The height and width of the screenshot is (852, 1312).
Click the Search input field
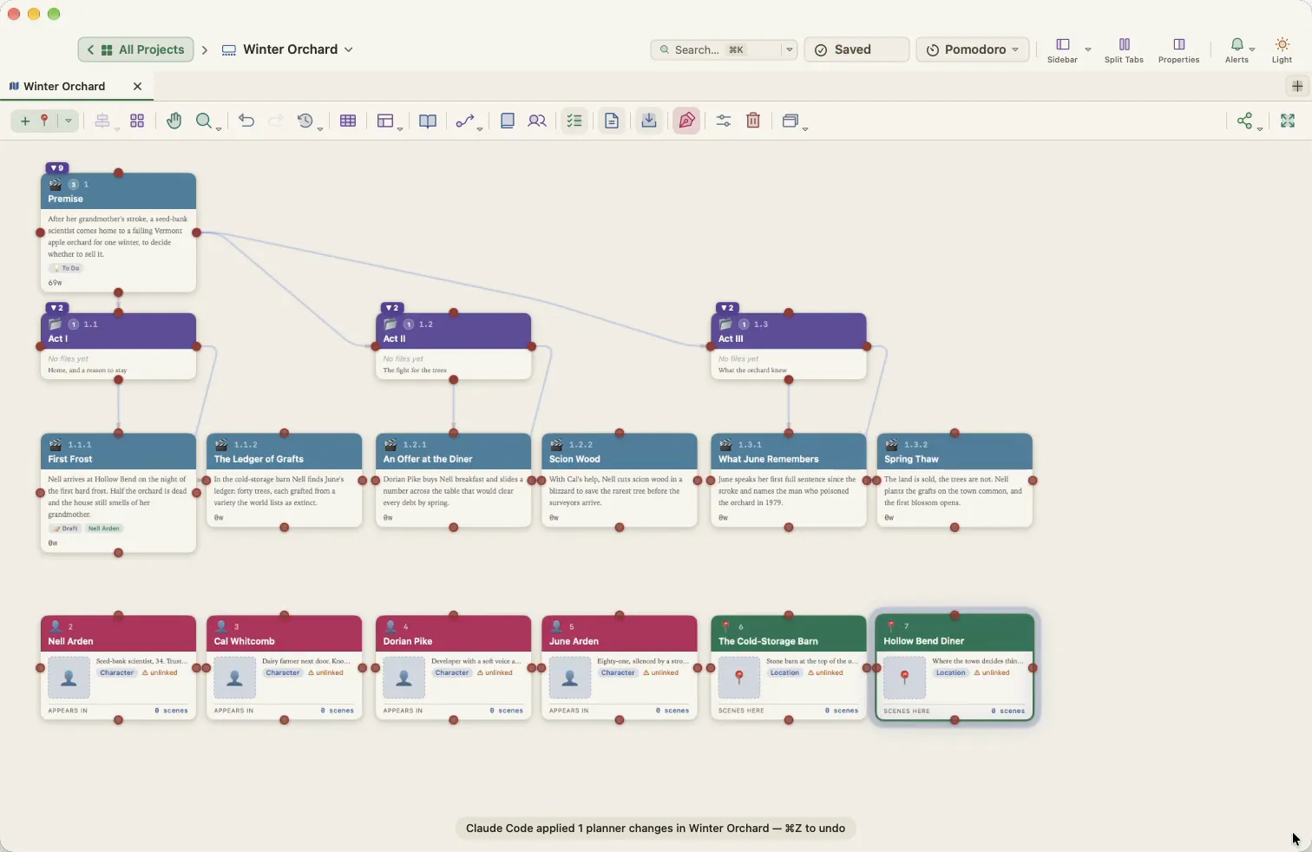click(x=716, y=49)
